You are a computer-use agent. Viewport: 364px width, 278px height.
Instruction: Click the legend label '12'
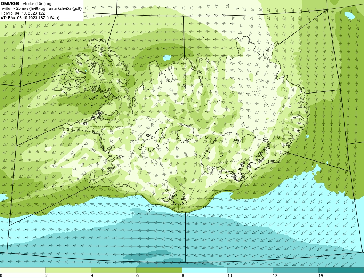pyautogui.click(x=275, y=275)
